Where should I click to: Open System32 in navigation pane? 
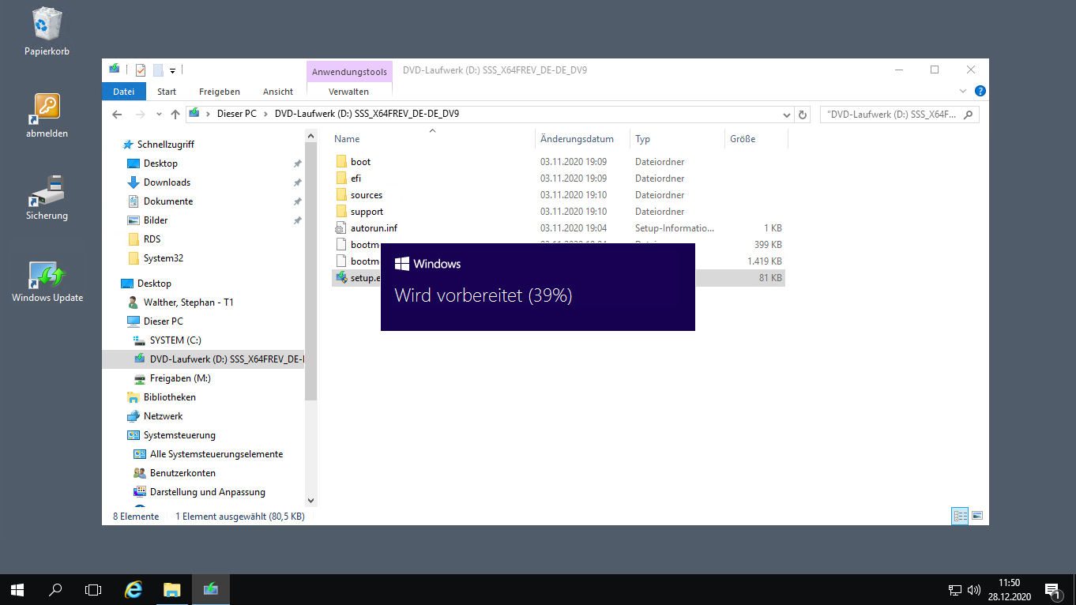pyautogui.click(x=164, y=258)
